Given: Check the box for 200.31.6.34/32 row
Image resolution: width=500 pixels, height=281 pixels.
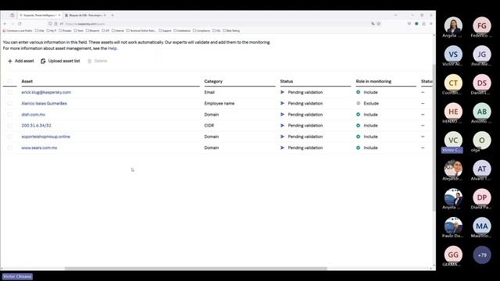Looking at the screenshot, I should tap(9, 126).
